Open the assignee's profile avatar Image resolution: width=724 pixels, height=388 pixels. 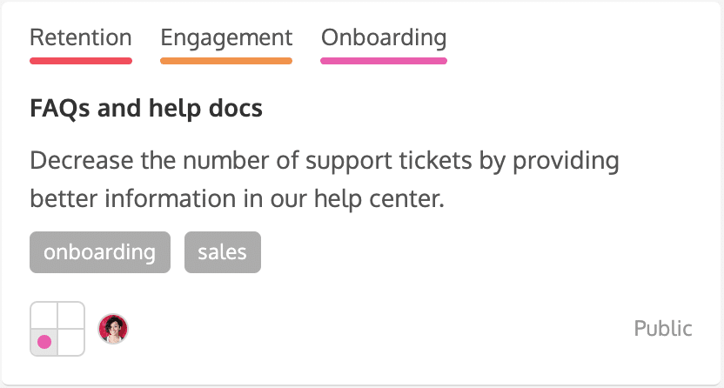click(113, 328)
